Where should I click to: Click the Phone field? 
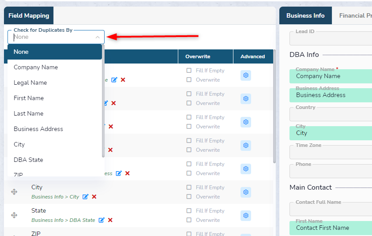pyautogui.click(x=331, y=171)
